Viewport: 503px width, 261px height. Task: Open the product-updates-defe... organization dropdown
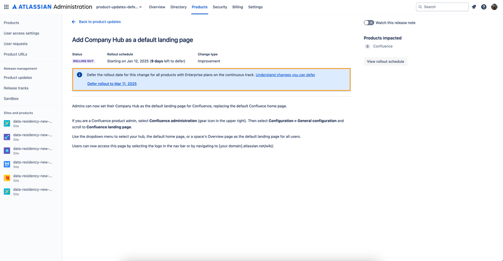119,7
